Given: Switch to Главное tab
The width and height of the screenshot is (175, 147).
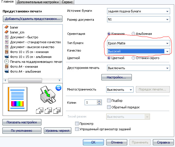Looking at the screenshot, I should pos(7,2).
